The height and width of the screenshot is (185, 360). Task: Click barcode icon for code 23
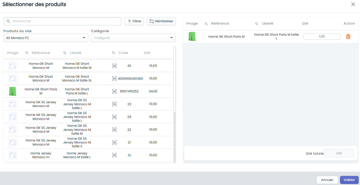pyautogui.click(x=114, y=104)
